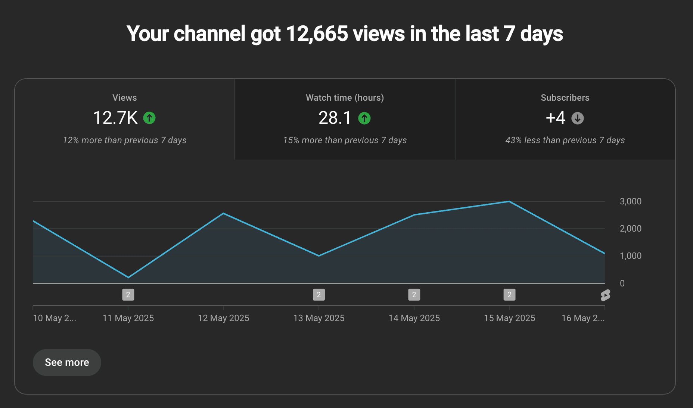
Task: Click the 13 May 2025 axis label
Action: (319, 318)
